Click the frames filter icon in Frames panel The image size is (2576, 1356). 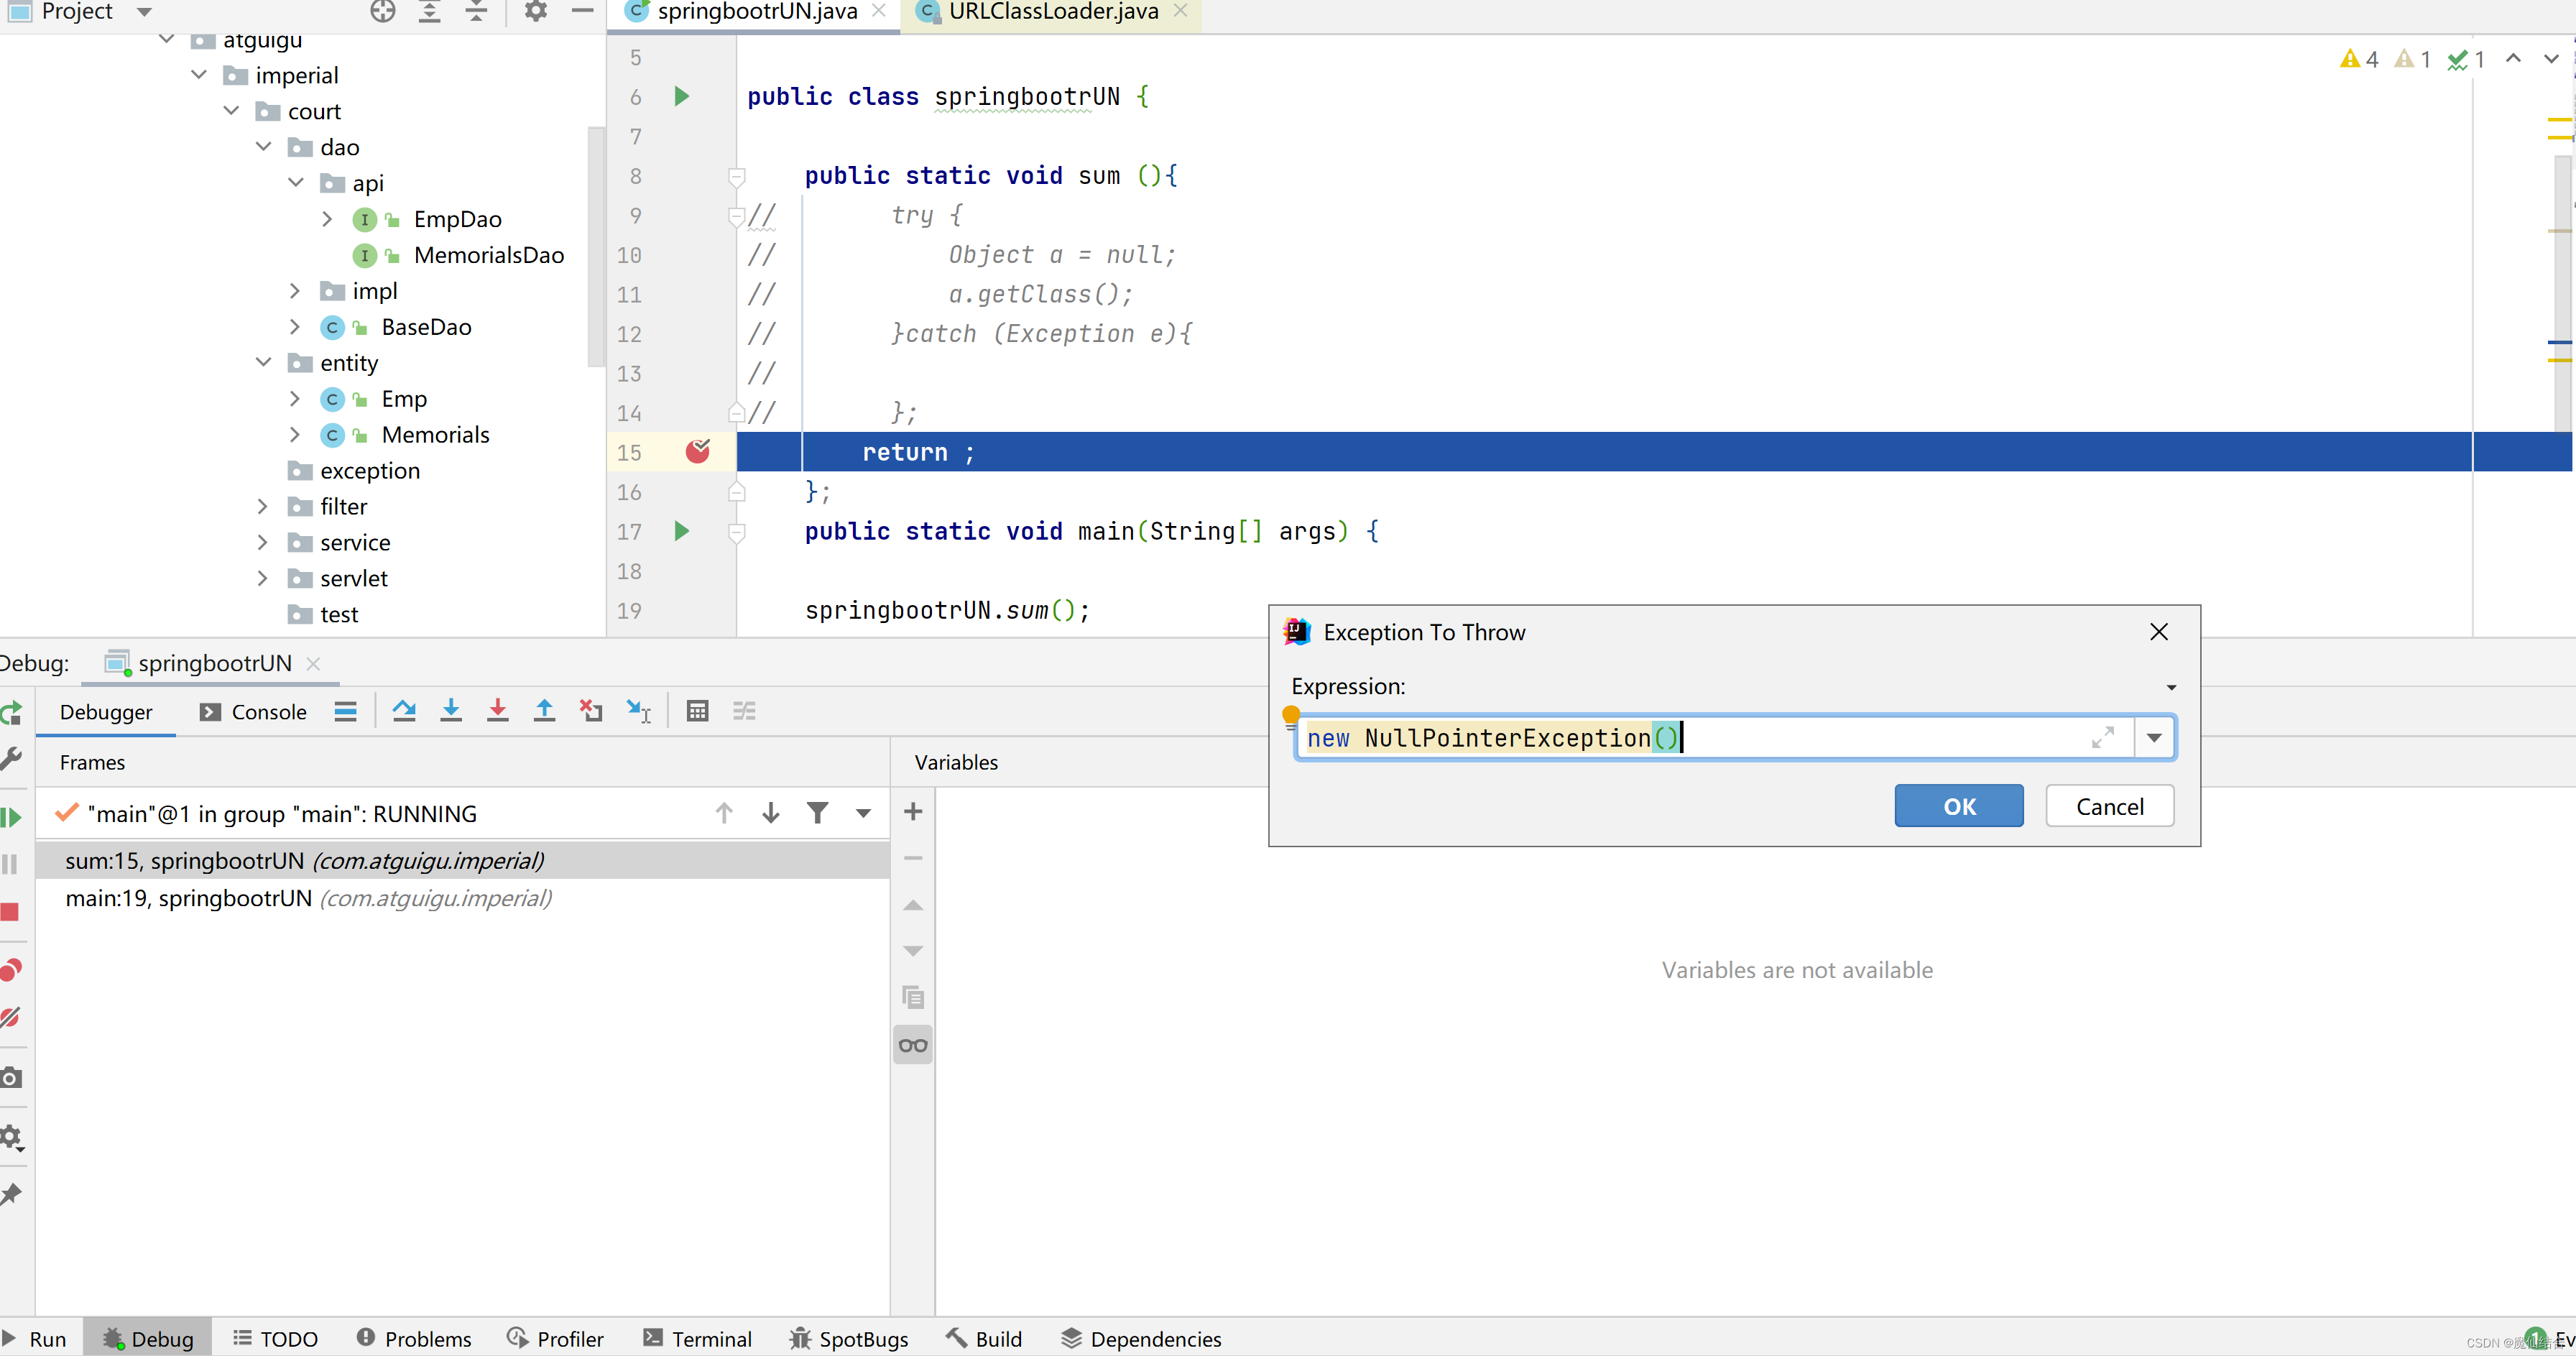[x=816, y=813]
